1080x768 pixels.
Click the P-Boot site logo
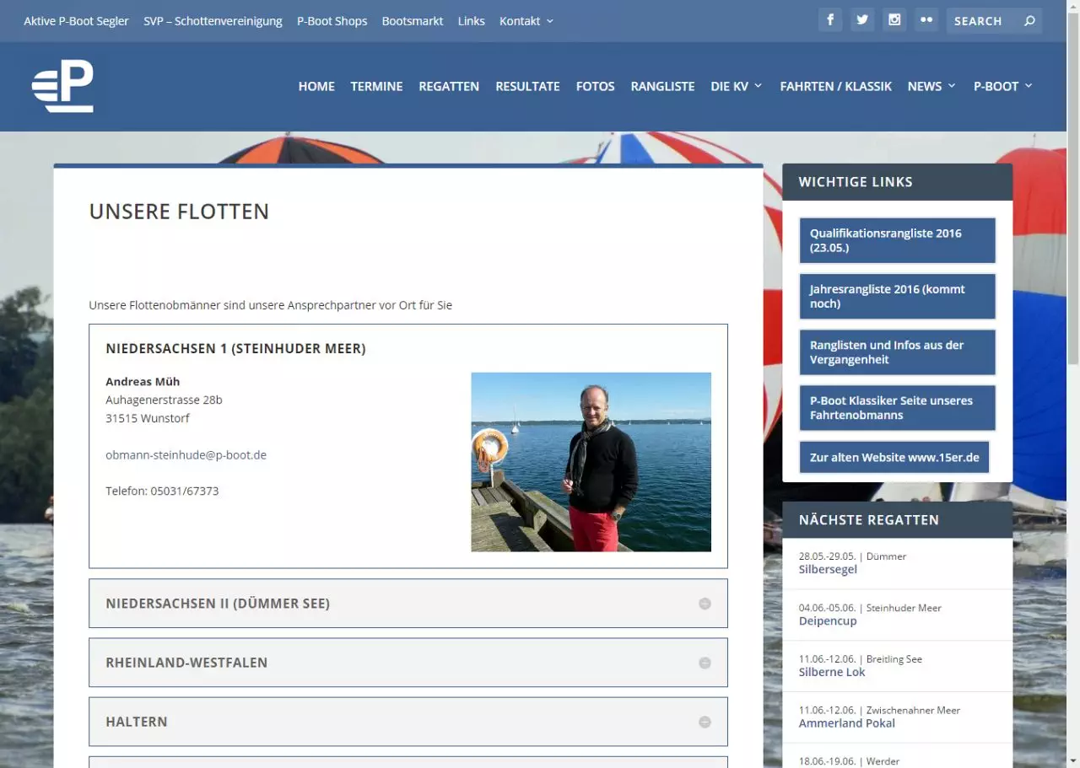coord(62,86)
